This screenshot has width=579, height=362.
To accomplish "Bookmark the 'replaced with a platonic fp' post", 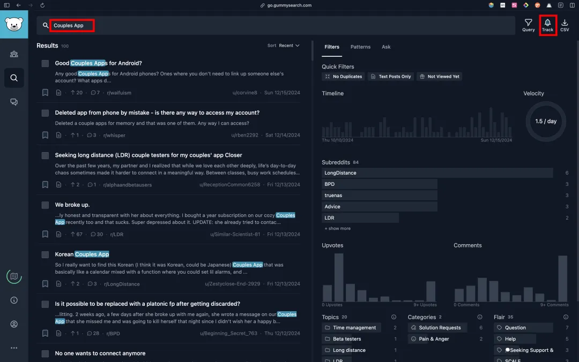I will click(45, 333).
